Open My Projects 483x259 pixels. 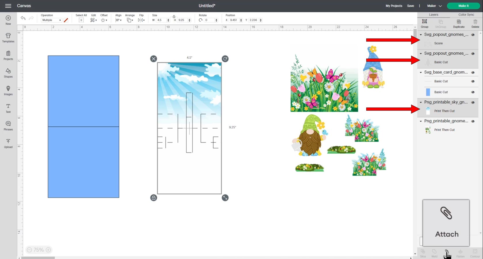click(394, 6)
